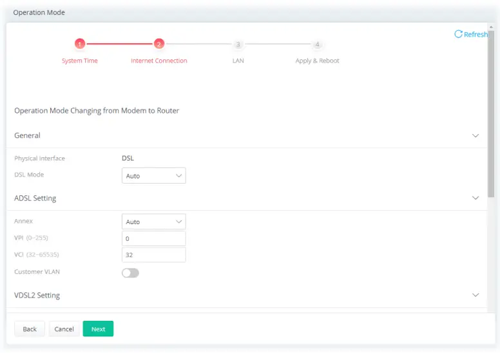The width and height of the screenshot is (500, 353).
Task: Select step 3 LAN circle
Action: [238, 44]
